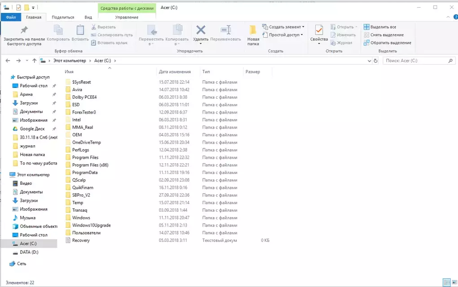Click Средства работы с дисками tab
This screenshot has width=458, height=287.
[127, 8]
